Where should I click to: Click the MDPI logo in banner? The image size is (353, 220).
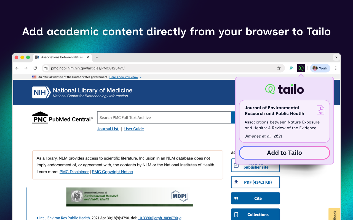(179, 196)
